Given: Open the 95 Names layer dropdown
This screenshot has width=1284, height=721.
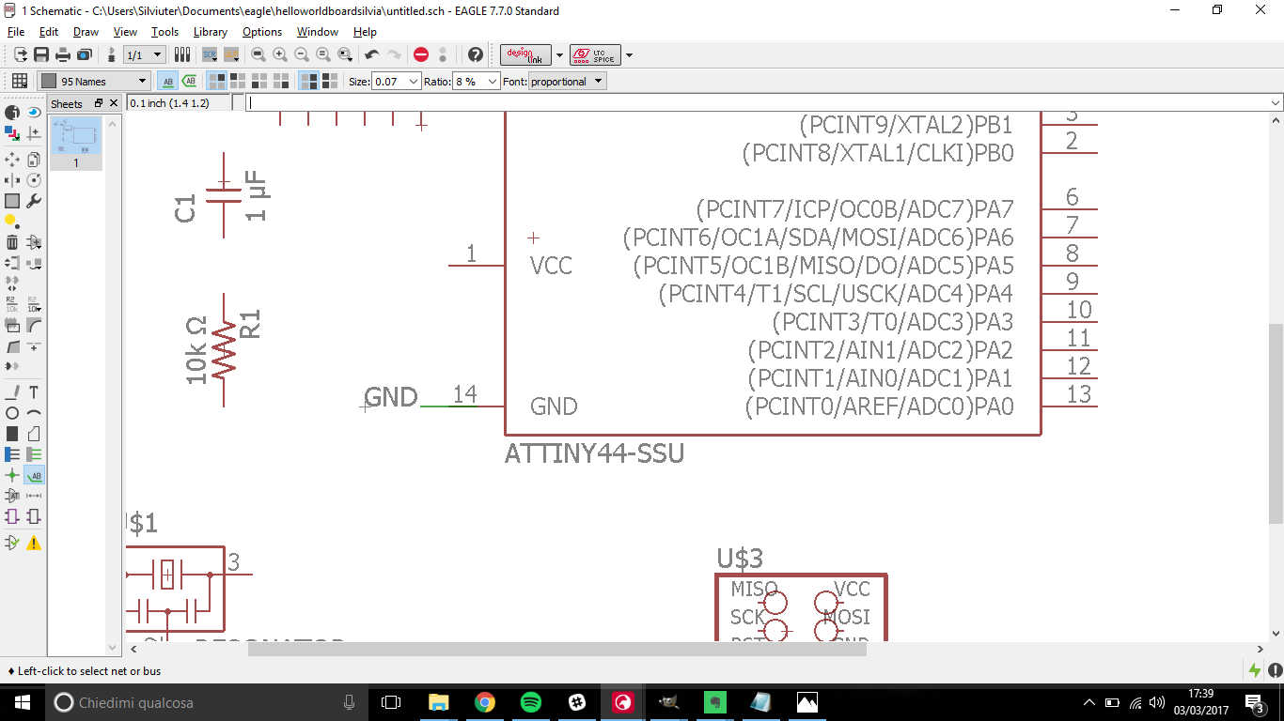Looking at the screenshot, I should [94, 81].
